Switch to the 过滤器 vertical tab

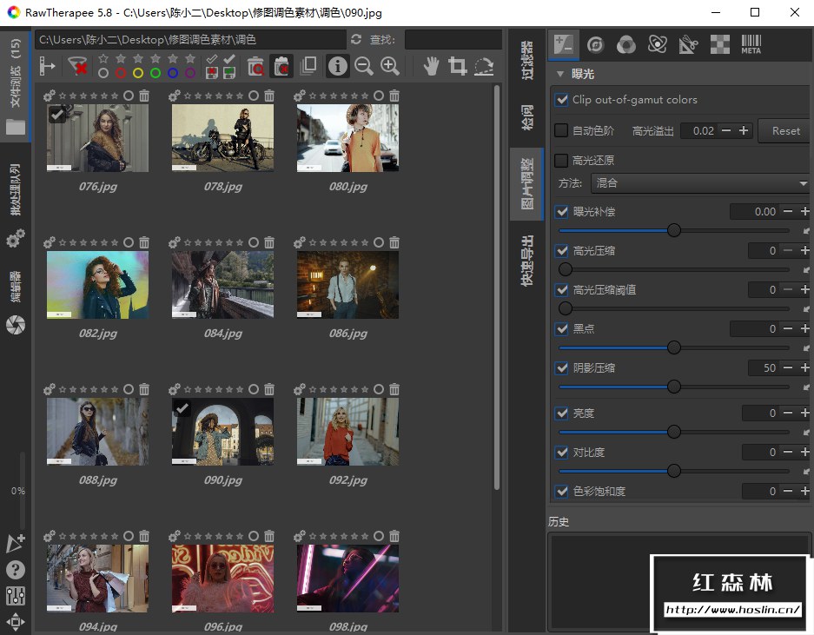tap(527, 61)
